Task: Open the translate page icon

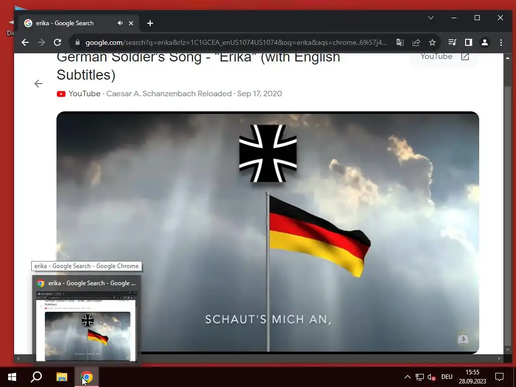Action: pos(400,42)
